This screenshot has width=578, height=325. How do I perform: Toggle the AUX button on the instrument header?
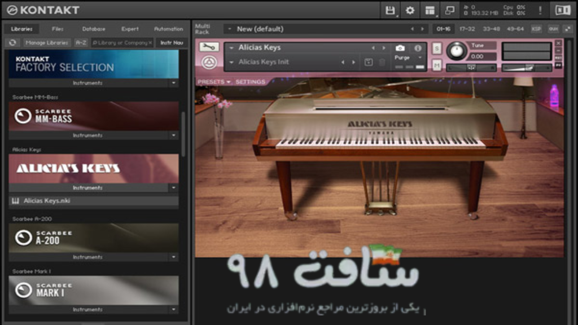click(558, 58)
